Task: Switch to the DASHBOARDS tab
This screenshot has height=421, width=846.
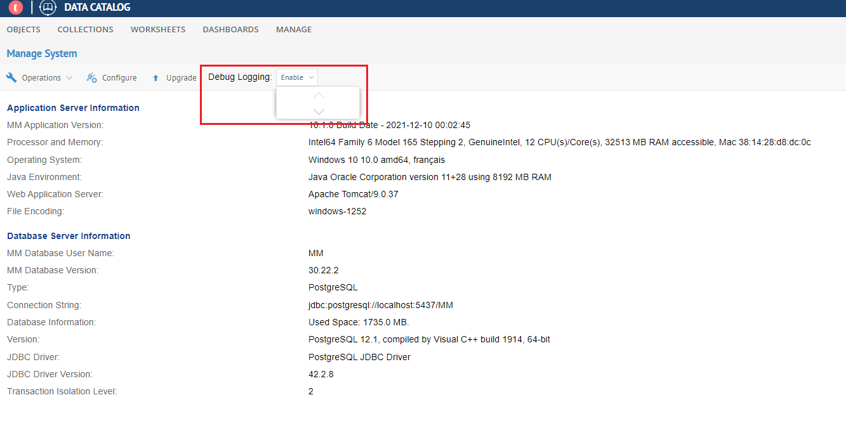Action: click(230, 29)
